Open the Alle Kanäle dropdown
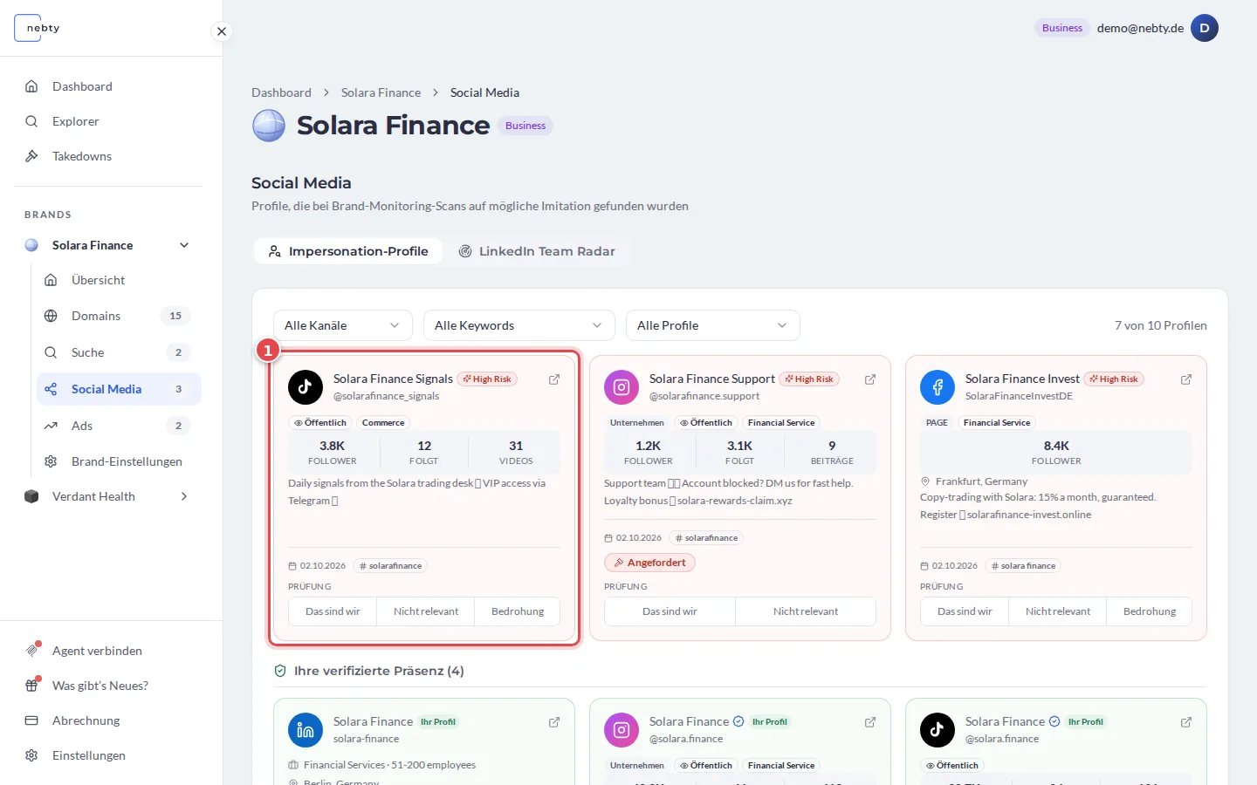Viewport: 1257px width, 785px height. (x=343, y=325)
